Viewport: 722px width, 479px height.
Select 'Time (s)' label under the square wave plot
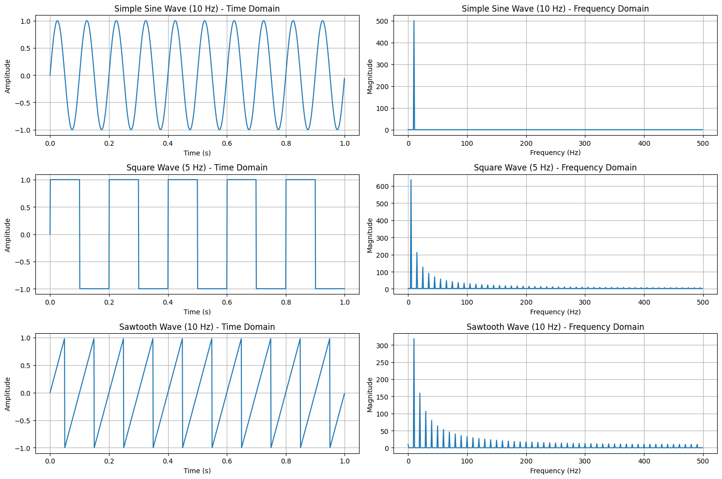(197, 312)
